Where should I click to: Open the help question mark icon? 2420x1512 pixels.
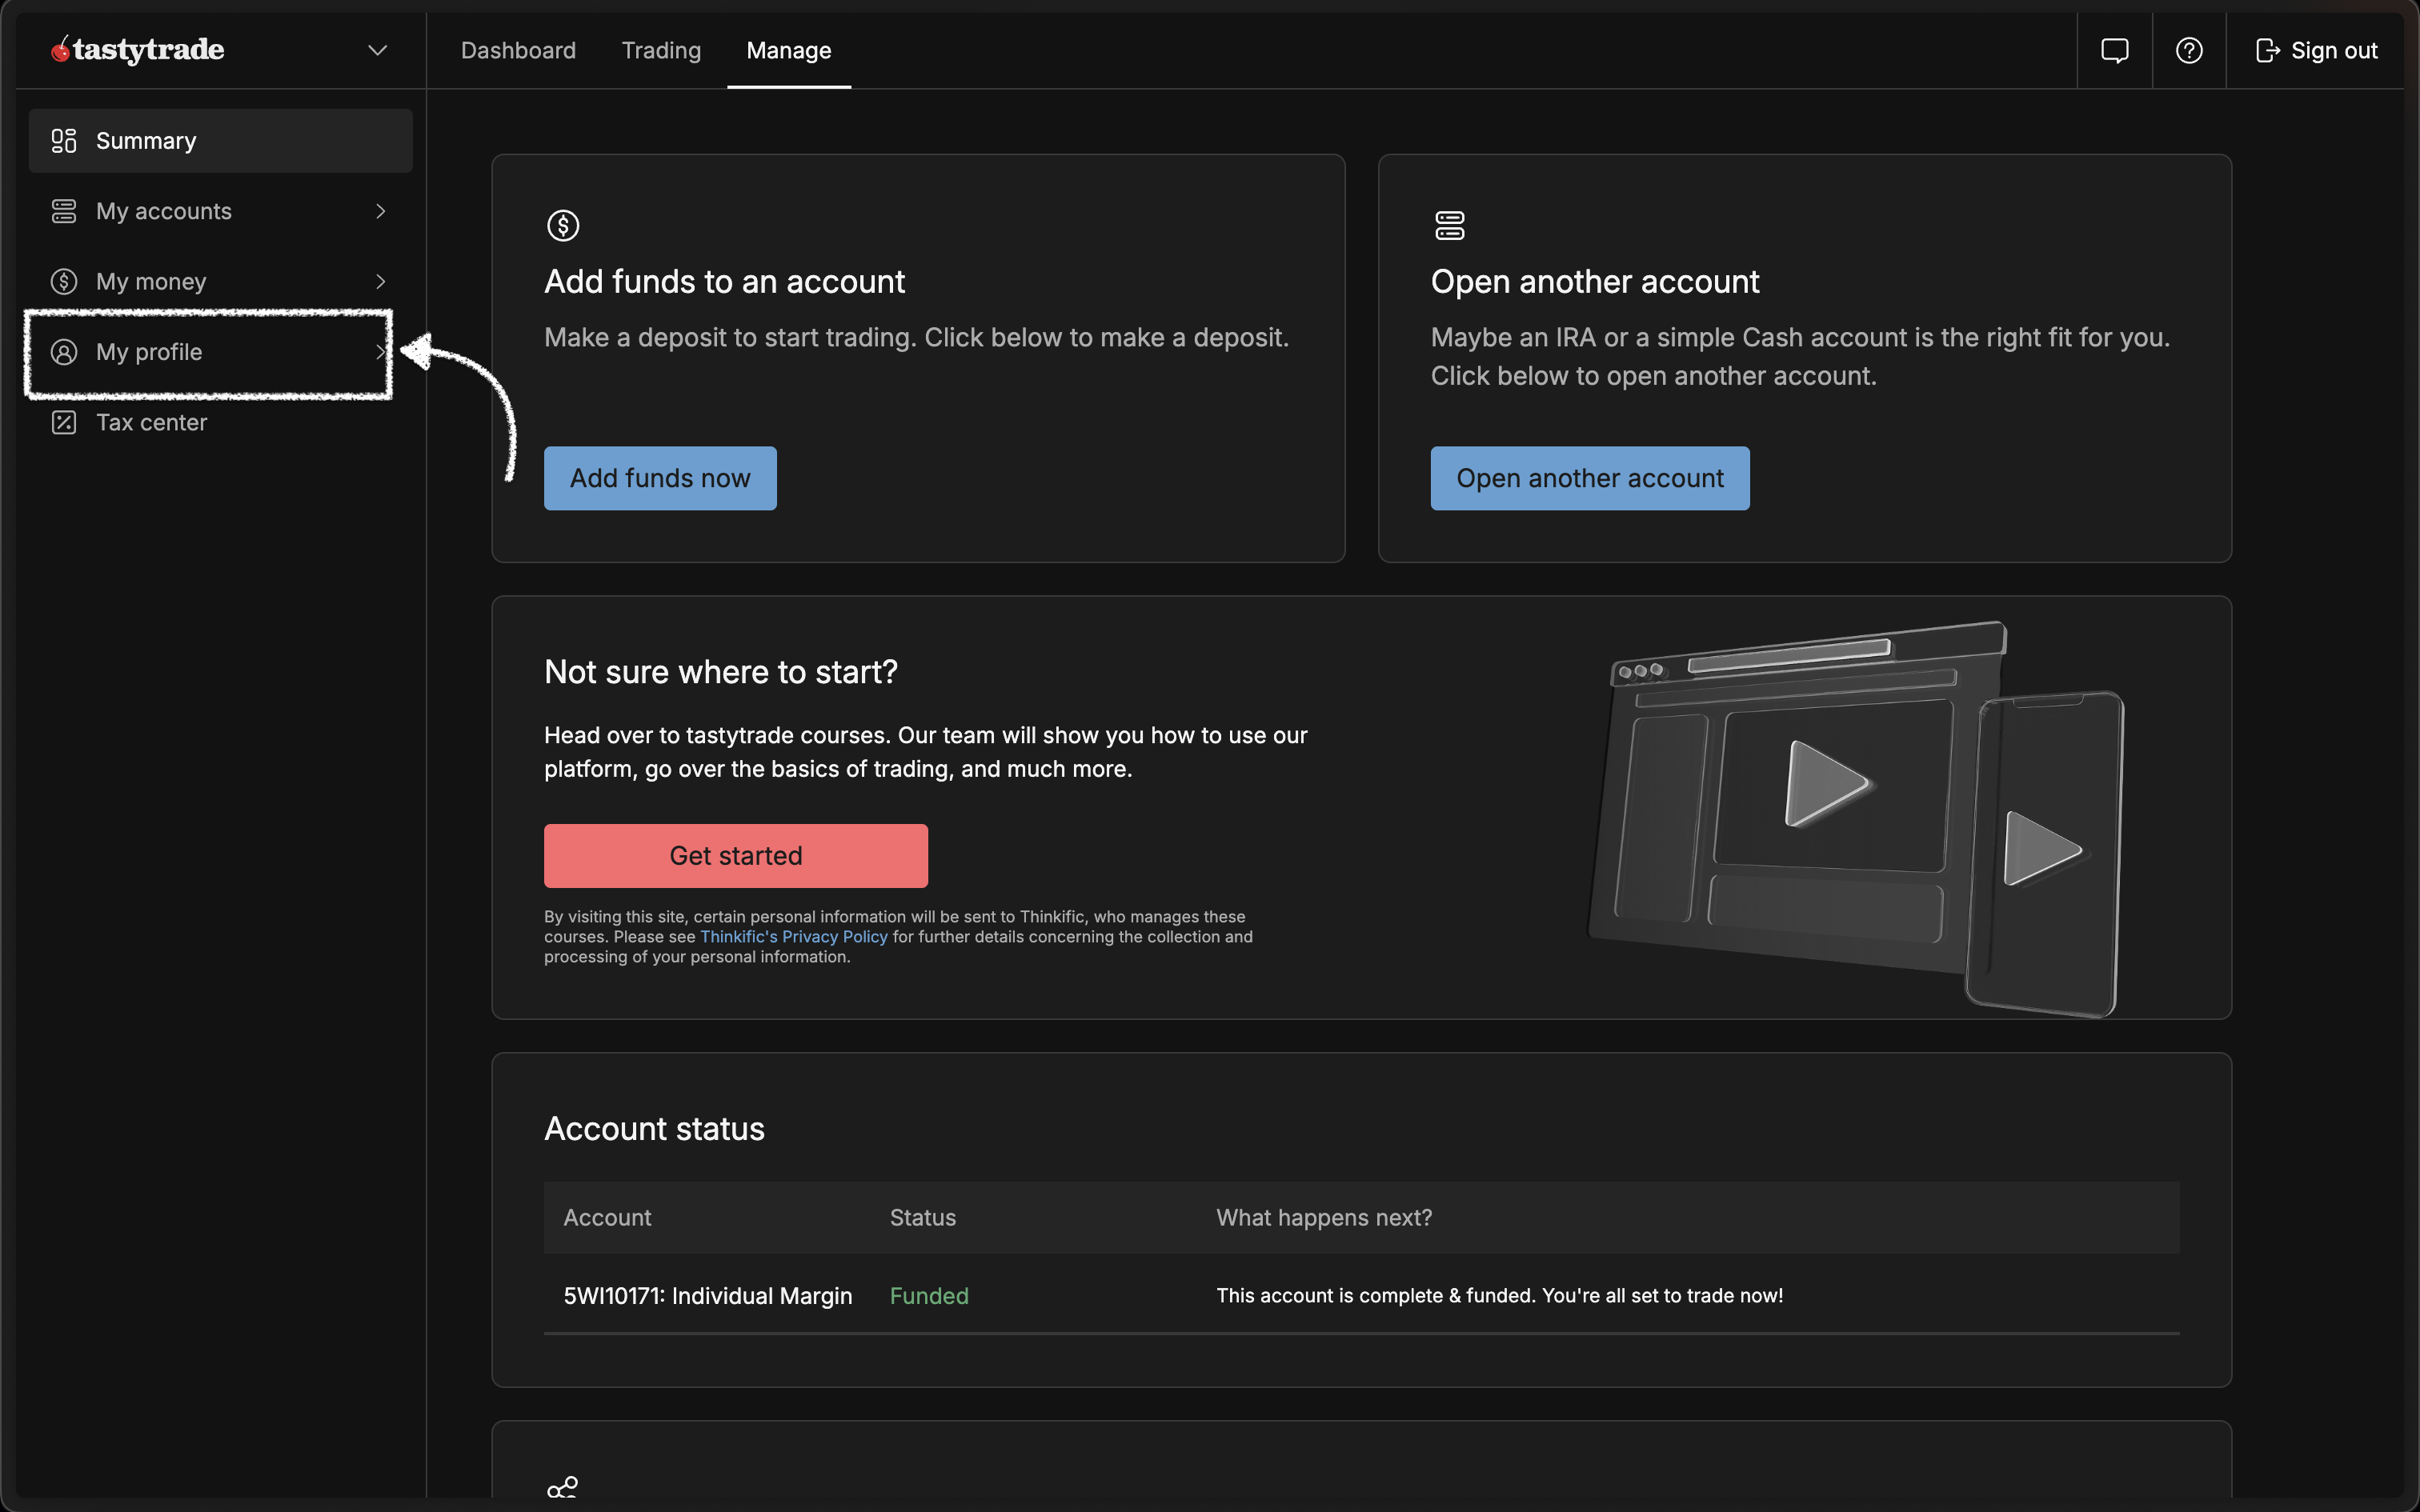[x=2189, y=50]
